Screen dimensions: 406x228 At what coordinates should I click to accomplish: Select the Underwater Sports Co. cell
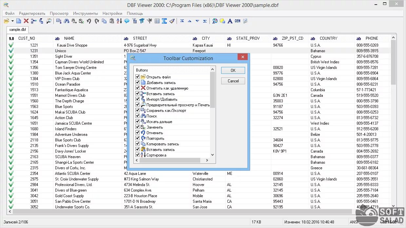tap(87, 207)
